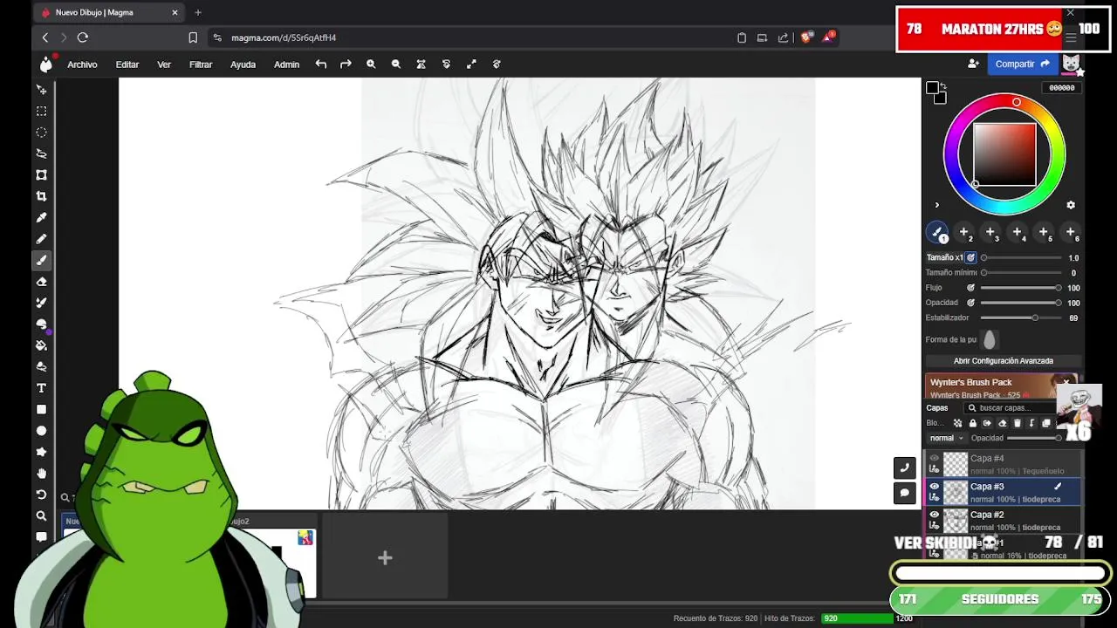Open the Ayuda menu
Viewport: 1117px width, 628px height.
[x=243, y=65]
